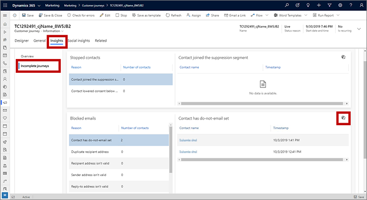Open the help question mark icon
Screen dimensions: 367x200
[351, 5]
